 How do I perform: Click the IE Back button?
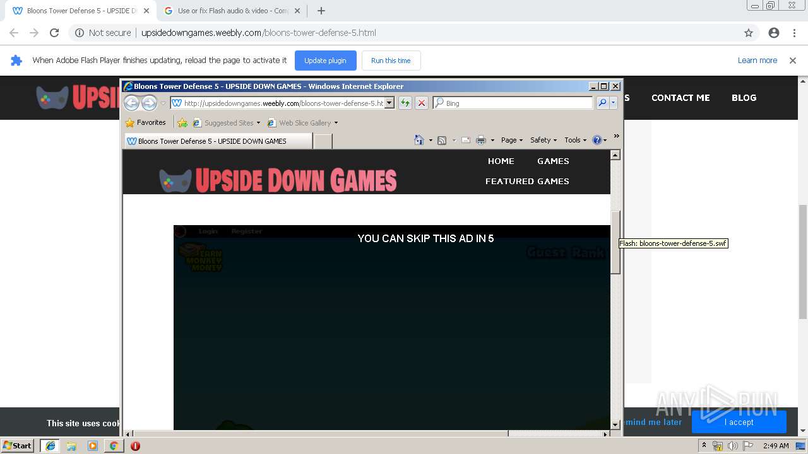(131, 103)
